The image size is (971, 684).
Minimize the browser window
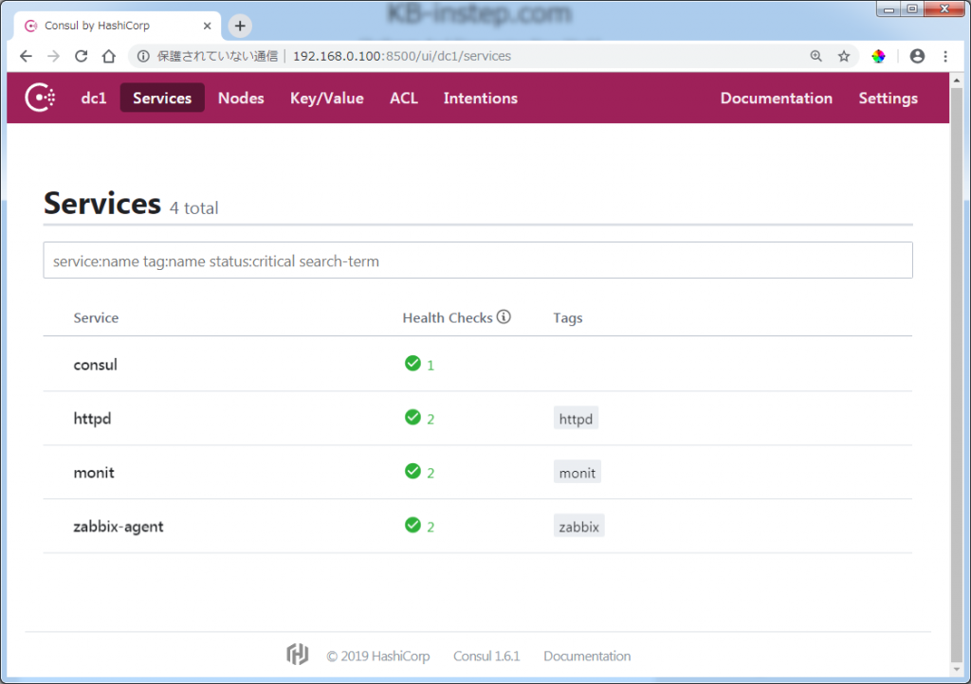pos(889,9)
